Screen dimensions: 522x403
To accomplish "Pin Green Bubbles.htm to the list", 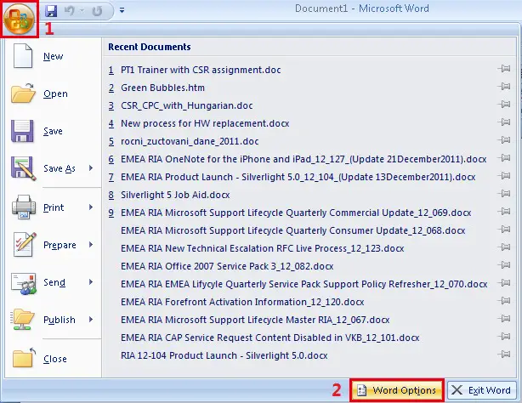I will pyautogui.click(x=504, y=87).
